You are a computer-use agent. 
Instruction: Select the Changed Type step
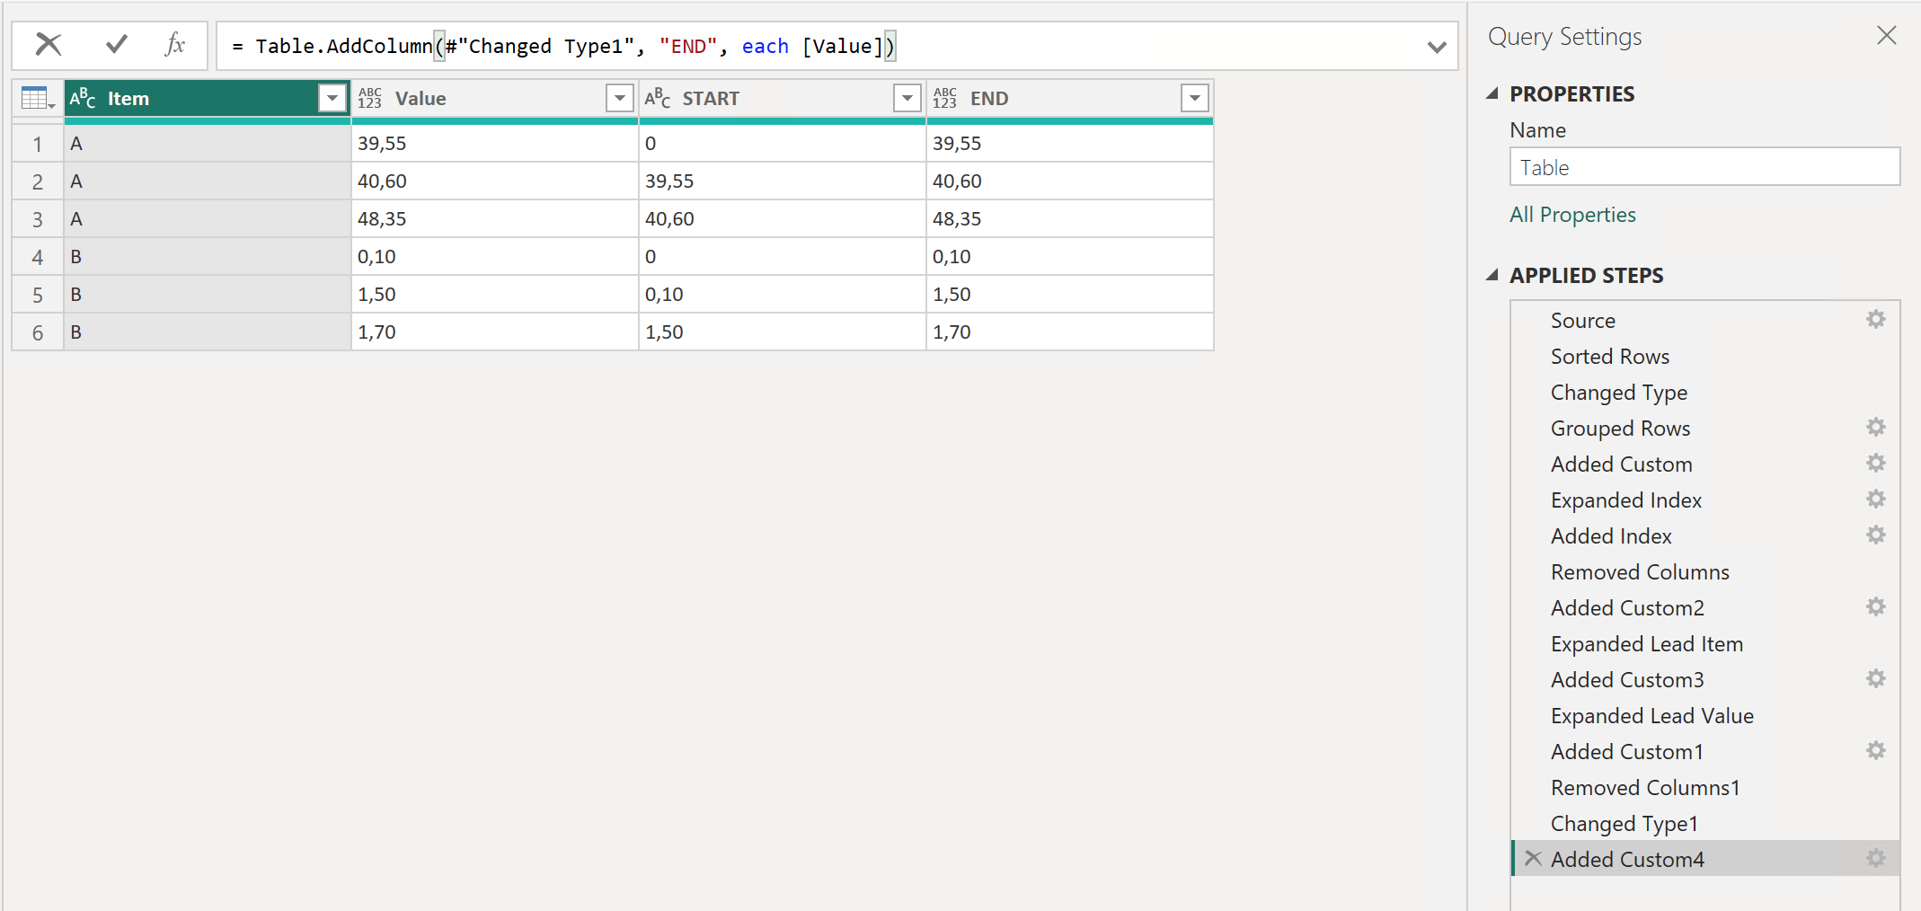coord(1618,393)
